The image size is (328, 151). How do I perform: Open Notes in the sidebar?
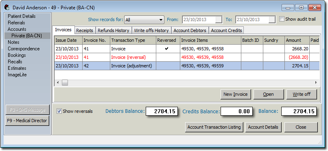(13, 42)
